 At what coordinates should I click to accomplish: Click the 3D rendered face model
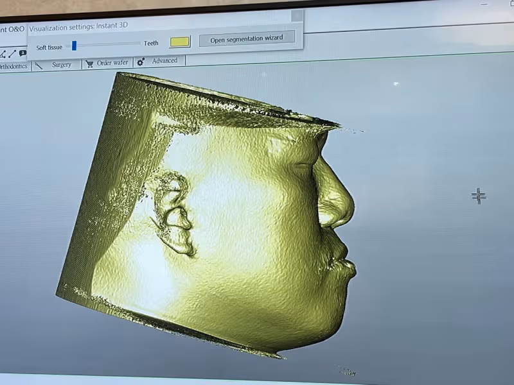(x=210, y=216)
